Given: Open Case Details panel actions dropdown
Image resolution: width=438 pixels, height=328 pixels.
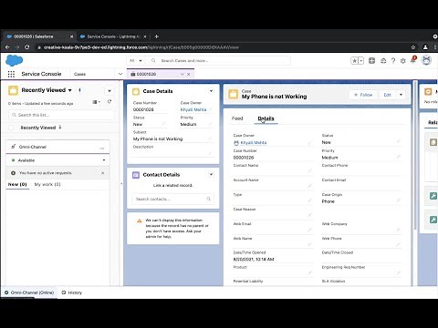Looking at the screenshot, I should [211, 91].
